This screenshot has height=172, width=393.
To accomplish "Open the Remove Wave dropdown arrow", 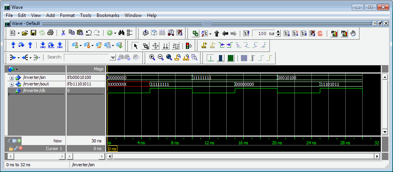I will [92, 45].
